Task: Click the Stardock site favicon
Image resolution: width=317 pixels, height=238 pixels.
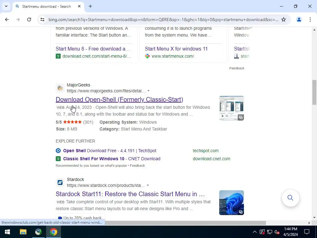Action: coord(60,182)
